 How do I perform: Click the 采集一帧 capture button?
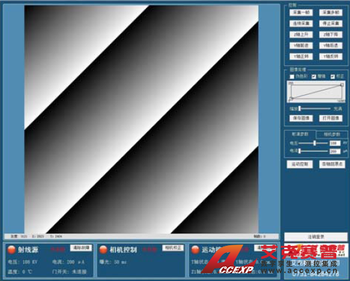click(301, 12)
